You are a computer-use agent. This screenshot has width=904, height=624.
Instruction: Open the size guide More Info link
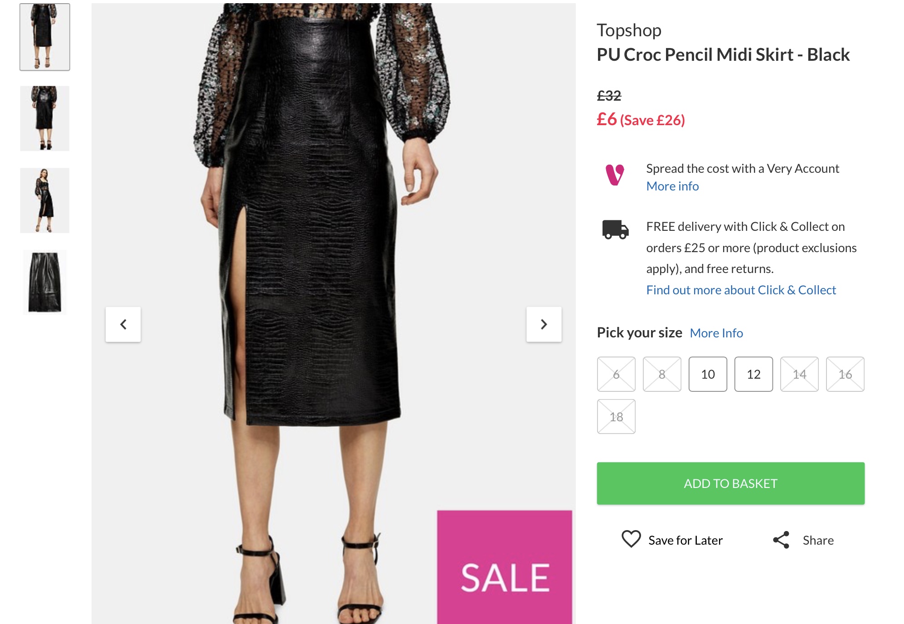coord(716,333)
